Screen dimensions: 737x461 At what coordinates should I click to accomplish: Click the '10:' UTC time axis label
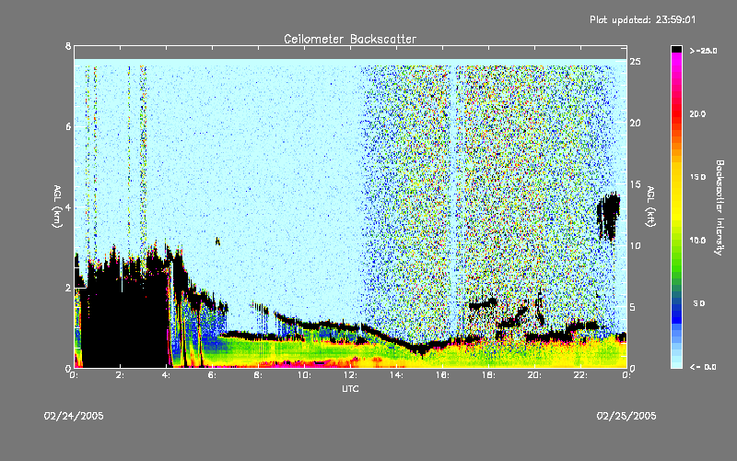click(x=304, y=375)
